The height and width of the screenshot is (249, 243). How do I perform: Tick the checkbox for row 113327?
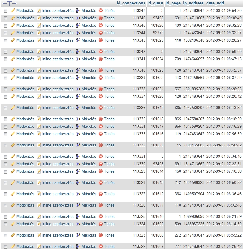click(6, 194)
